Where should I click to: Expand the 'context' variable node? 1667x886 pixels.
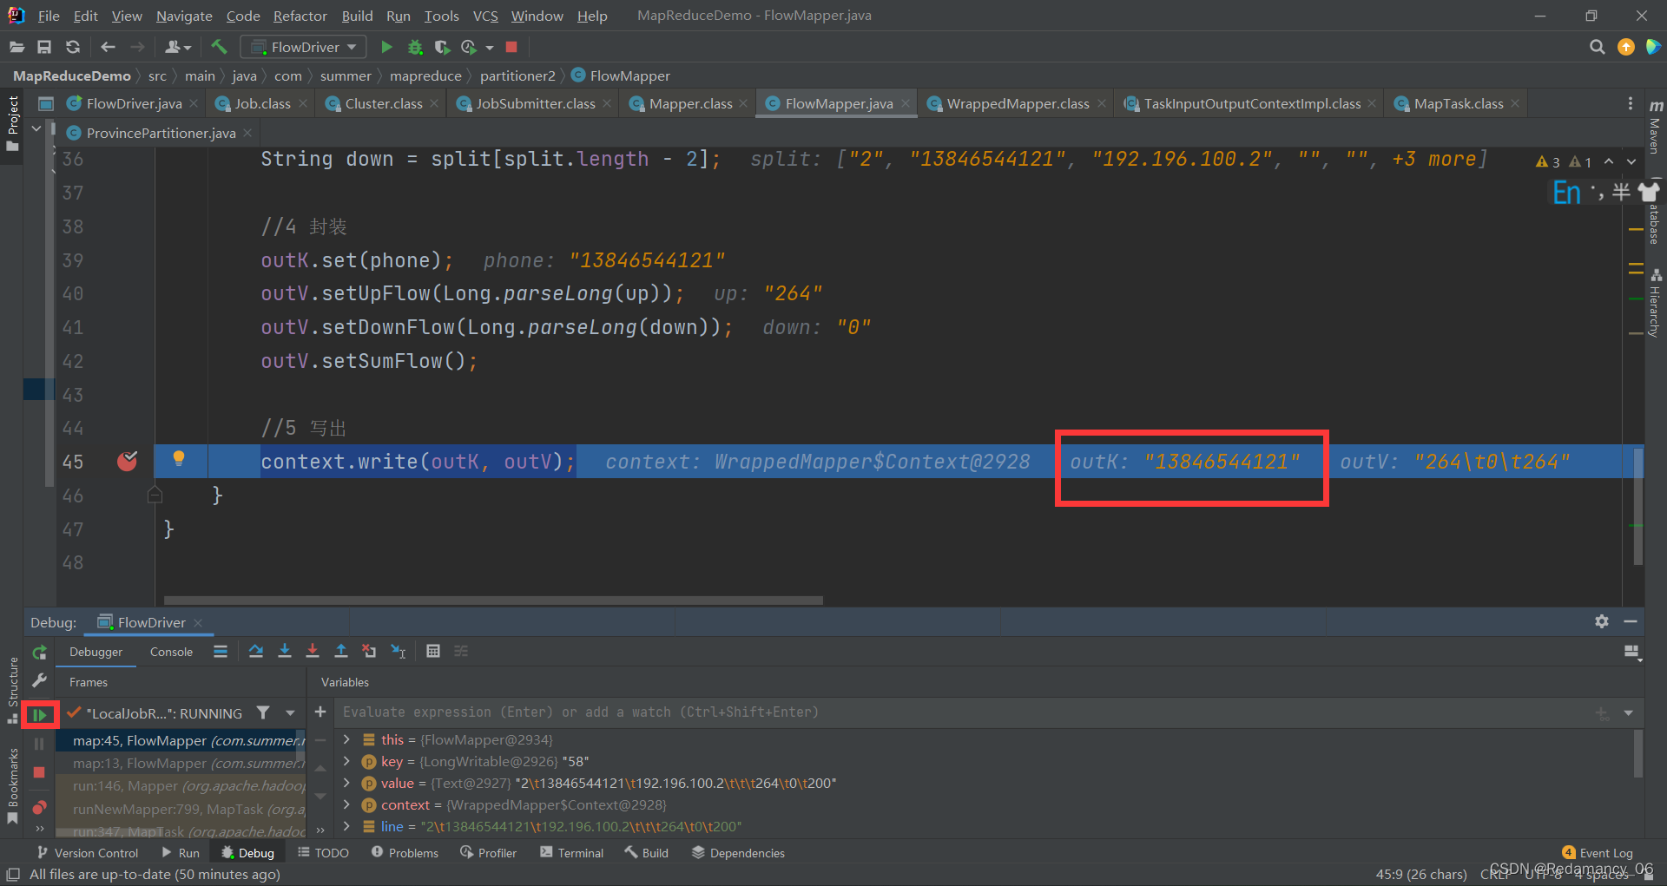(347, 804)
